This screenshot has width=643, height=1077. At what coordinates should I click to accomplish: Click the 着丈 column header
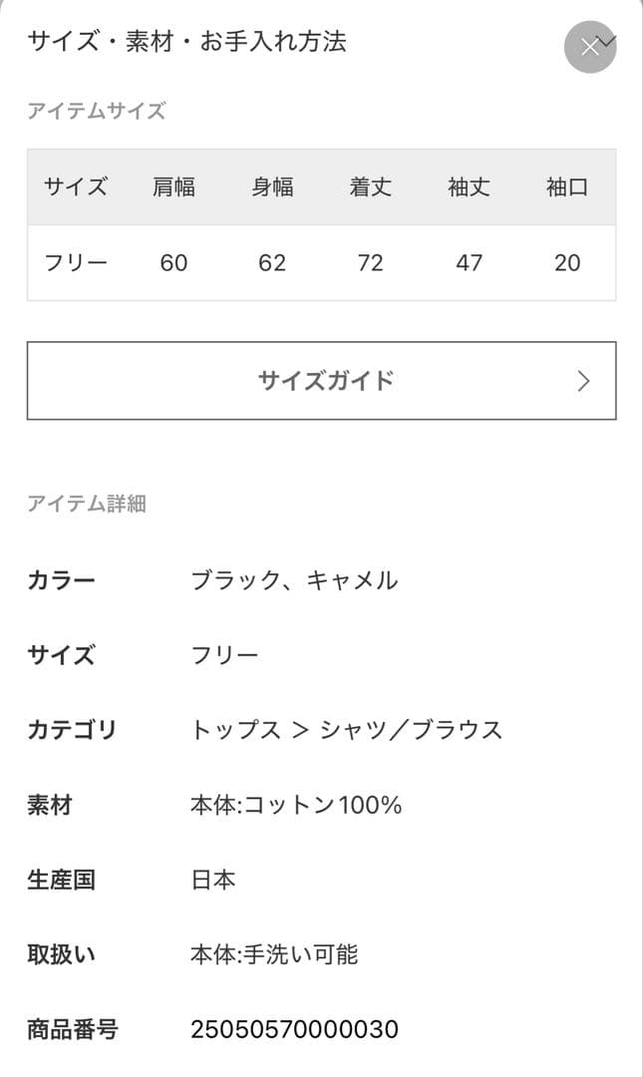370,186
